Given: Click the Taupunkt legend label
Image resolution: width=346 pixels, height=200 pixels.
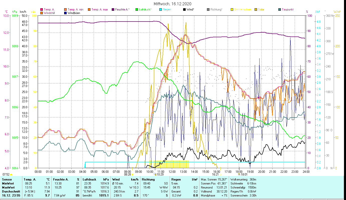Looking at the screenshot, I should click(x=288, y=10).
